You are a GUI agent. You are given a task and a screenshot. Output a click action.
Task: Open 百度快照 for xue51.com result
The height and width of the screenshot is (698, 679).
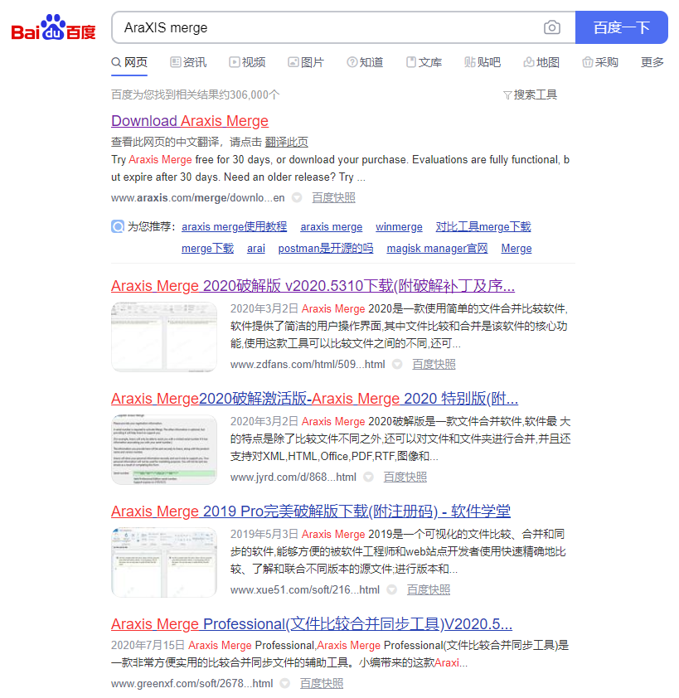[429, 590]
